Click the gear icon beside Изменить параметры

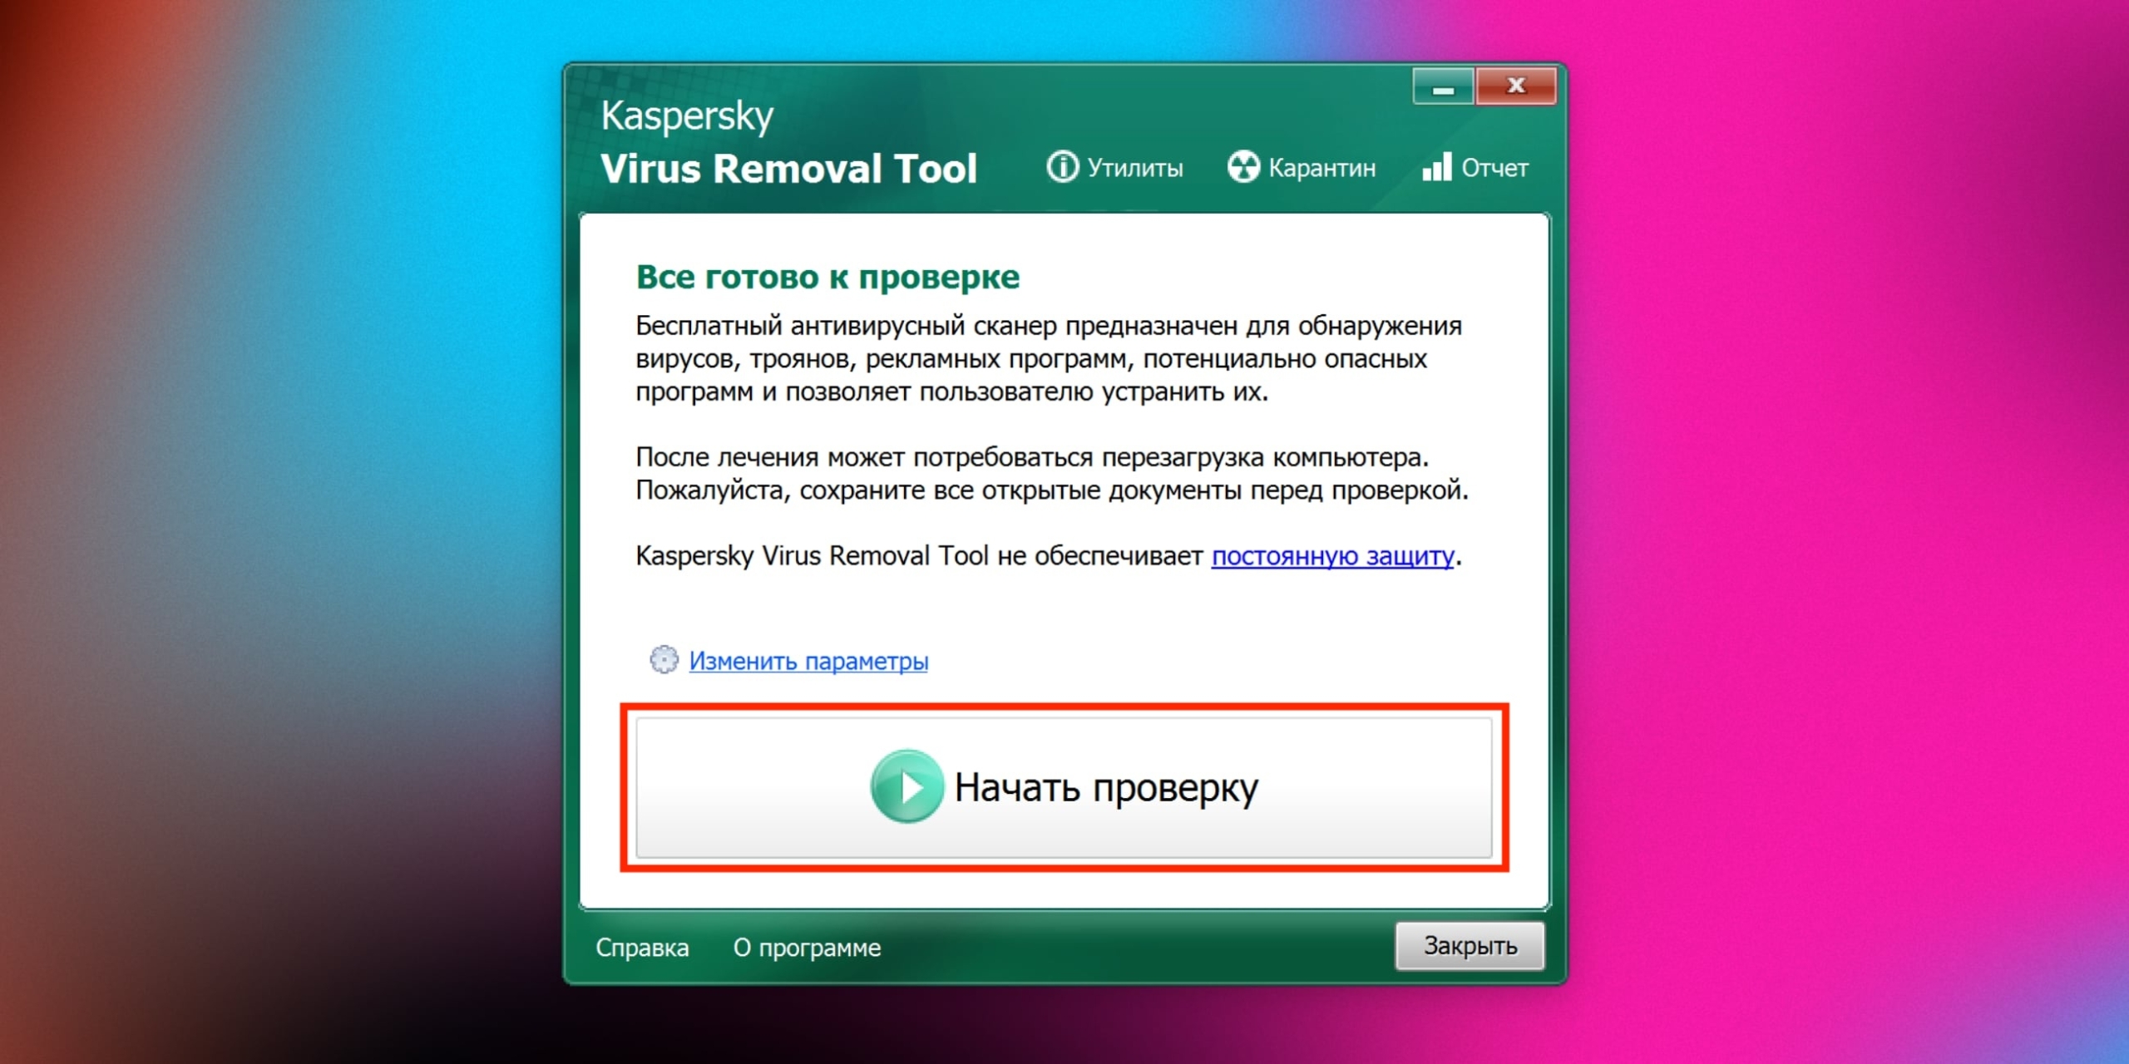coord(664,660)
